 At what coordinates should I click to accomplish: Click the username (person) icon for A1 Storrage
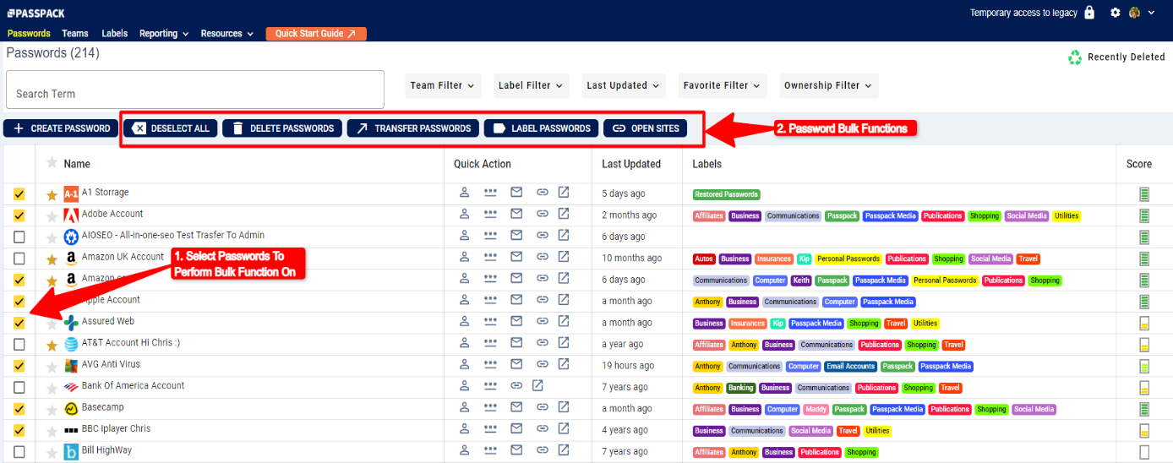[x=464, y=193]
